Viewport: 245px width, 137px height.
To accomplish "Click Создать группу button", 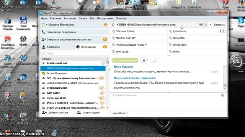I will coord(92,113).
